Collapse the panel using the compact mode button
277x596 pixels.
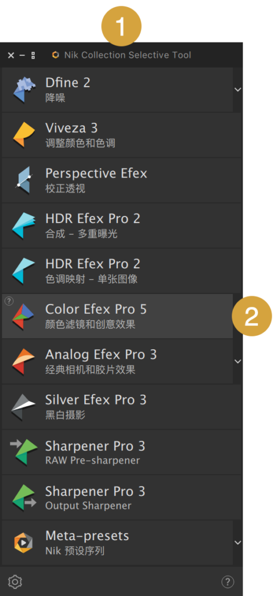point(34,55)
